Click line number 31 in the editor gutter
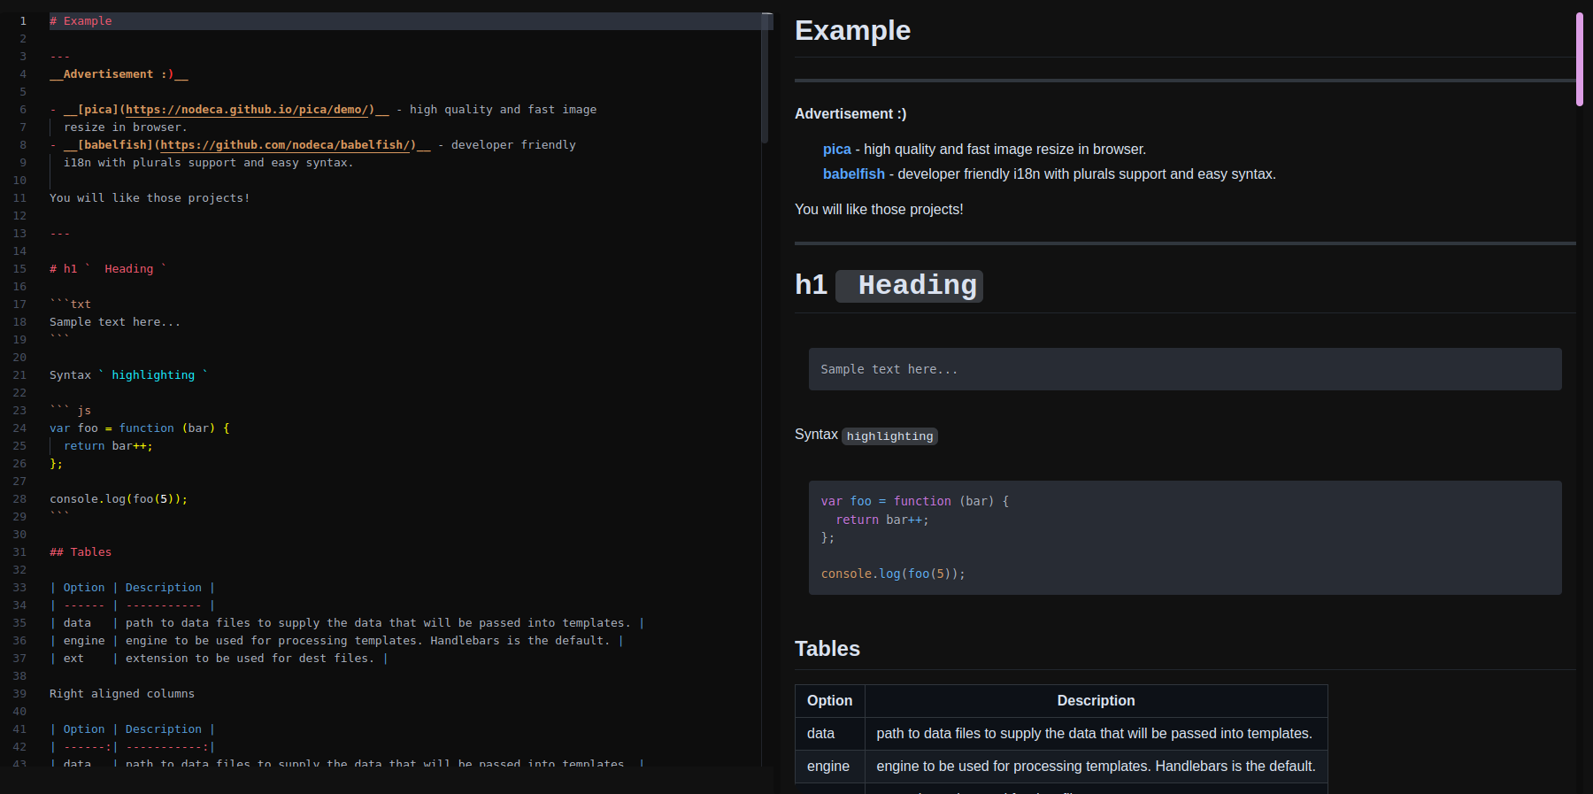The image size is (1593, 794). (19, 552)
